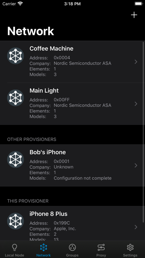145x258 pixels.
Task: Click Main Light mesh node icon
Action: pyautogui.click(x=16, y=98)
